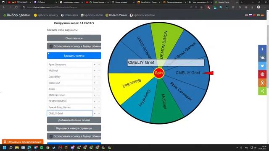Edit the Krisbi option field
This screenshot has width=269, height=151.
pos(70,89)
